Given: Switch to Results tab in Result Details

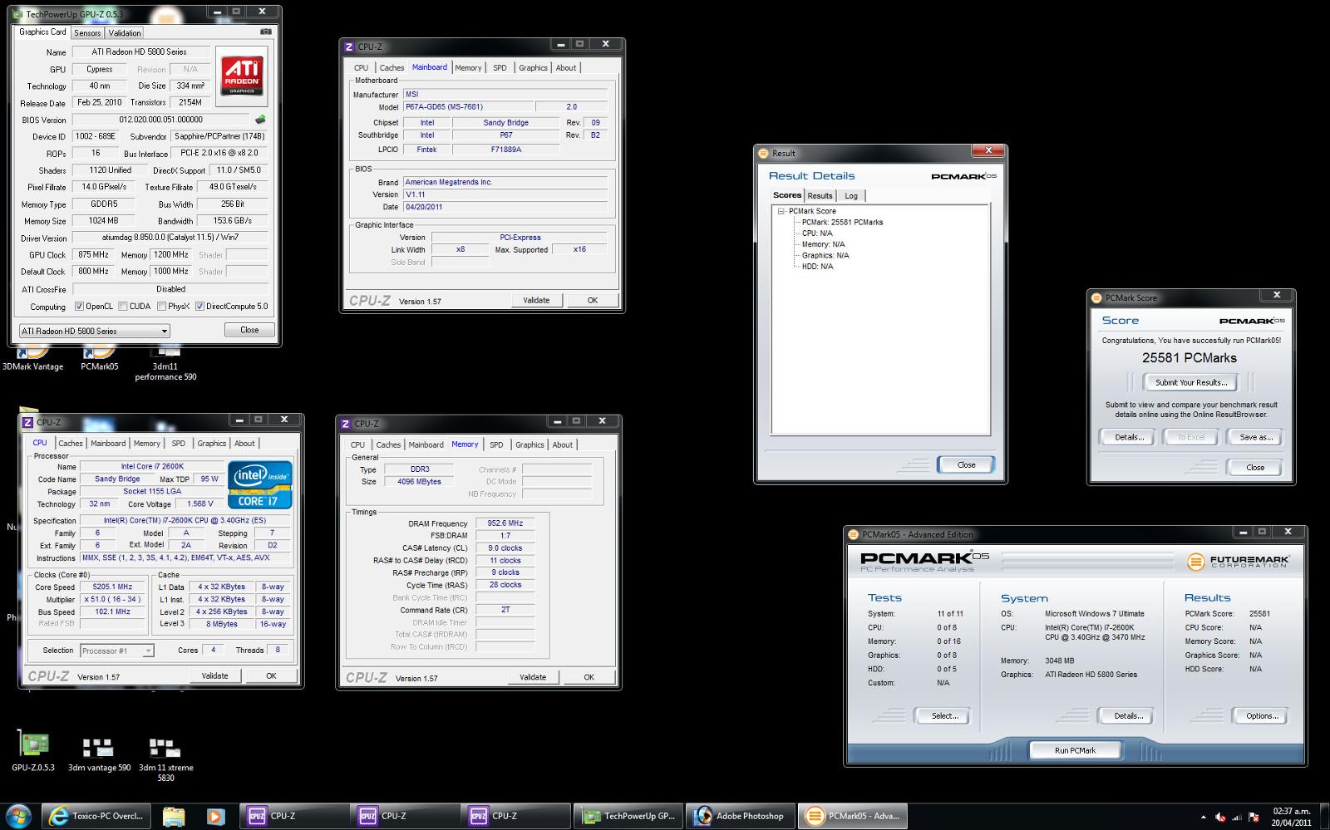Looking at the screenshot, I should coord(820,196).
